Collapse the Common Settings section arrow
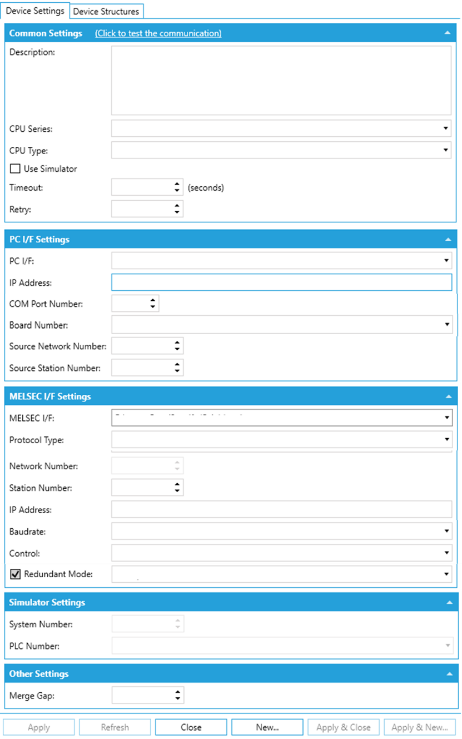The width and height of the screenshot is (462, 739). coord(448,33)
